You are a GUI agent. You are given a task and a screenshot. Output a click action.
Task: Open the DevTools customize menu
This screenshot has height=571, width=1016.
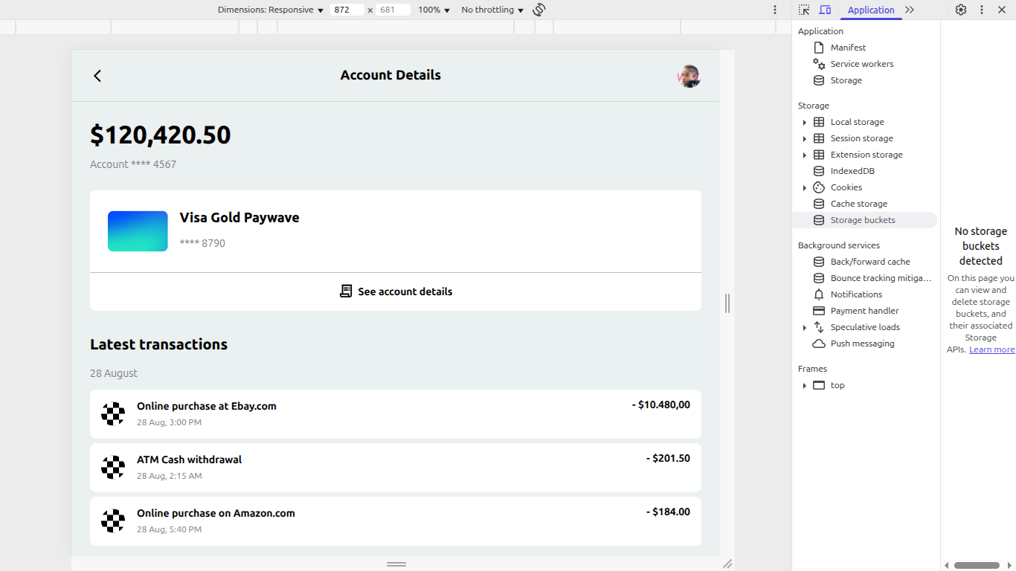tap(982, 10)
